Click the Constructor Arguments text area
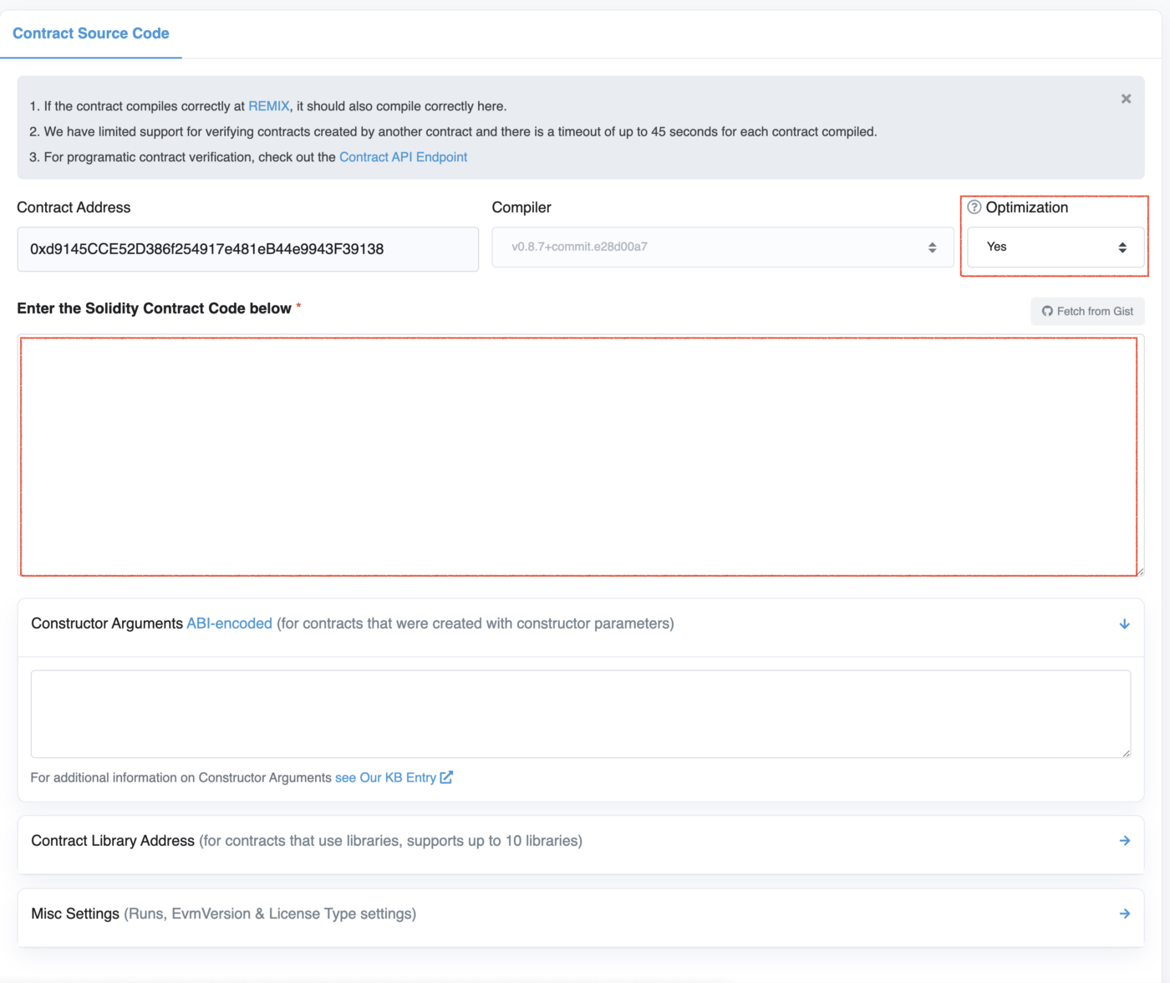 581,714
